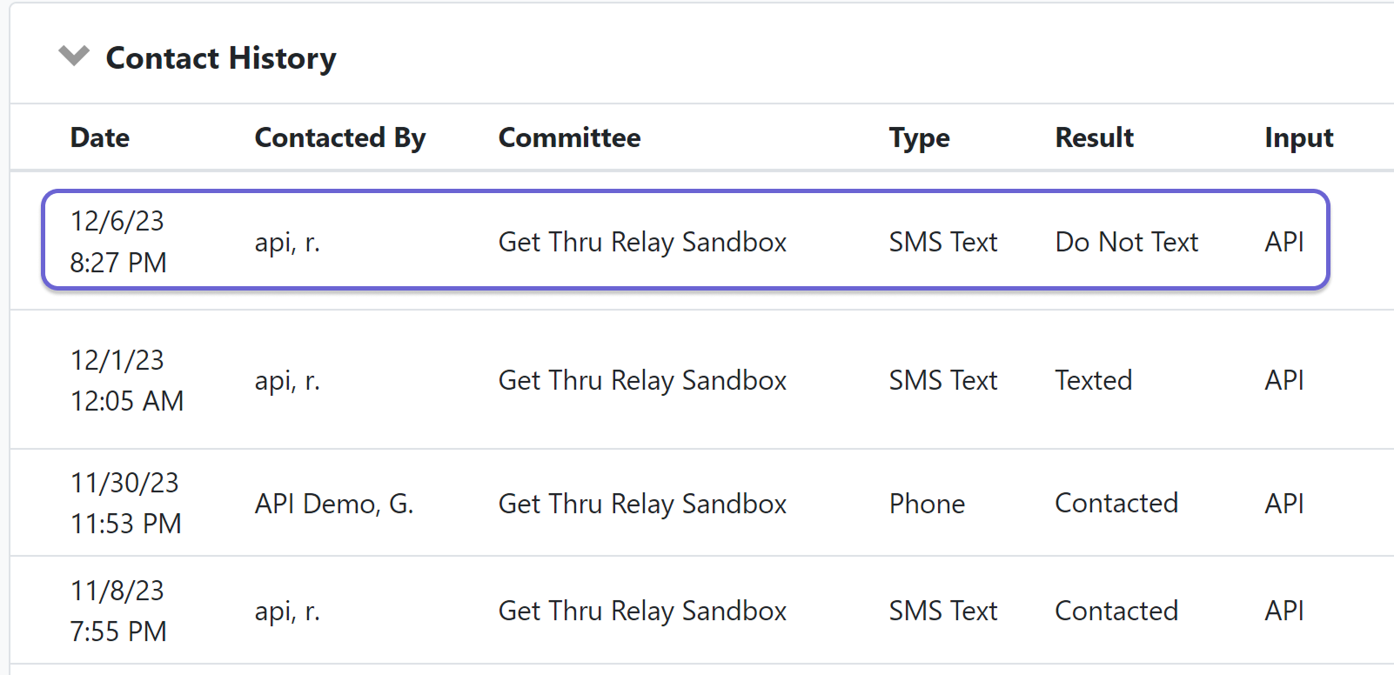This screenshot has height=675, width=1394.
Task: Click the Contact History title text
Action: (x=220, y=57)
